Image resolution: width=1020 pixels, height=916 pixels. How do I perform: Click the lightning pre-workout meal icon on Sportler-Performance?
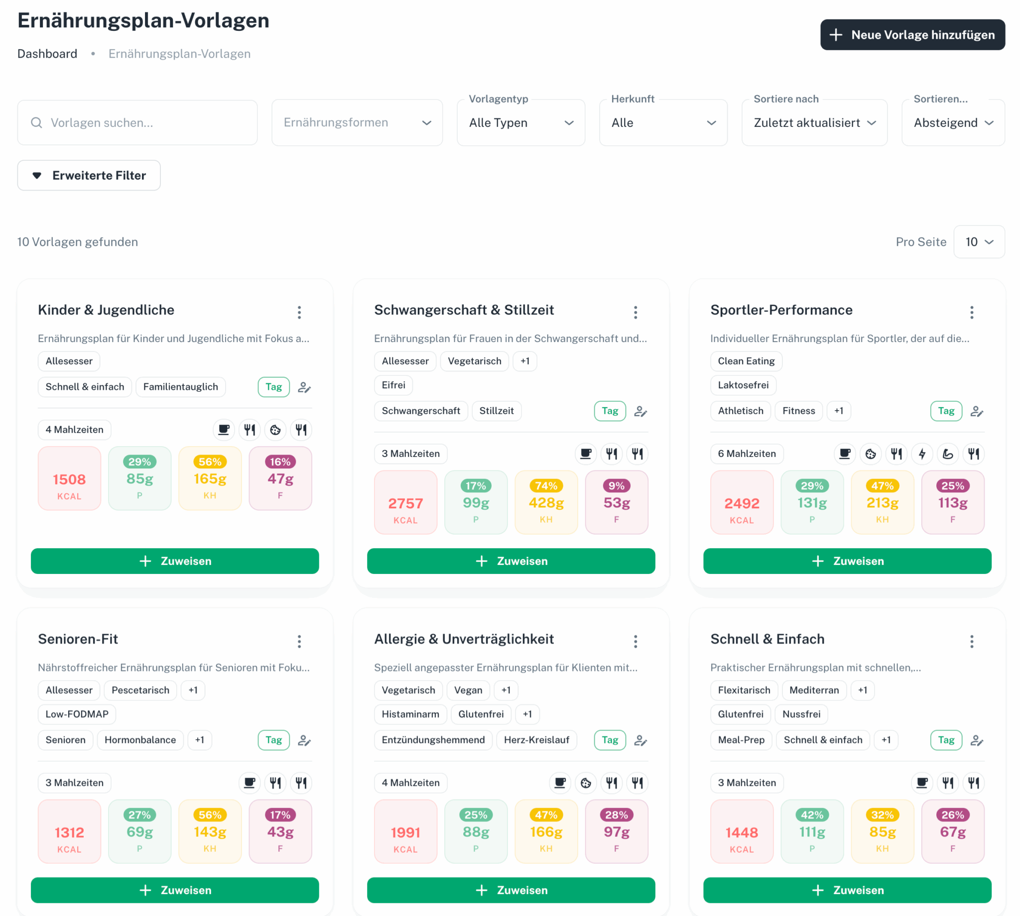click(x=922, y=454)
